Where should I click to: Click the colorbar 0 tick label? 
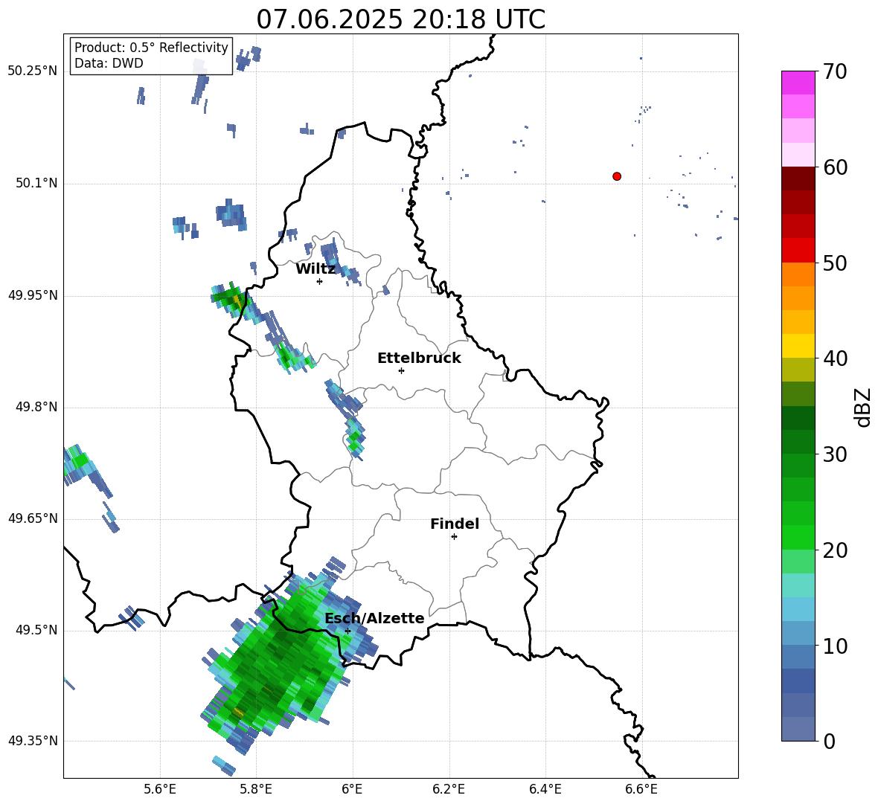(829, 741)
